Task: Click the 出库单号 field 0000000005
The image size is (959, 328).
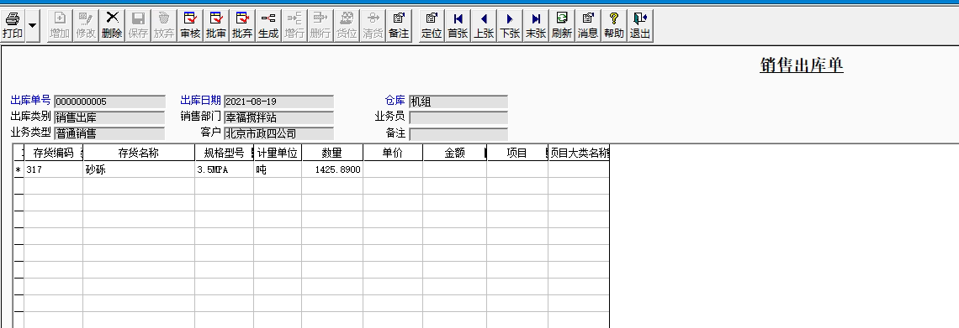Action: [x=109, y=102]
